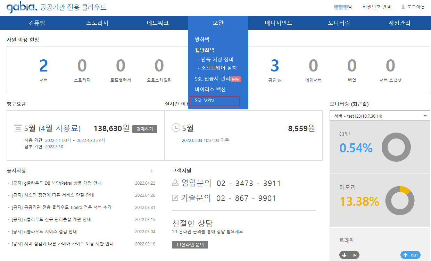The width and height of the screenshot is (431, 261).
Task: Click the traffic OUT arrow badge
Action: click(x=410, y=255)
